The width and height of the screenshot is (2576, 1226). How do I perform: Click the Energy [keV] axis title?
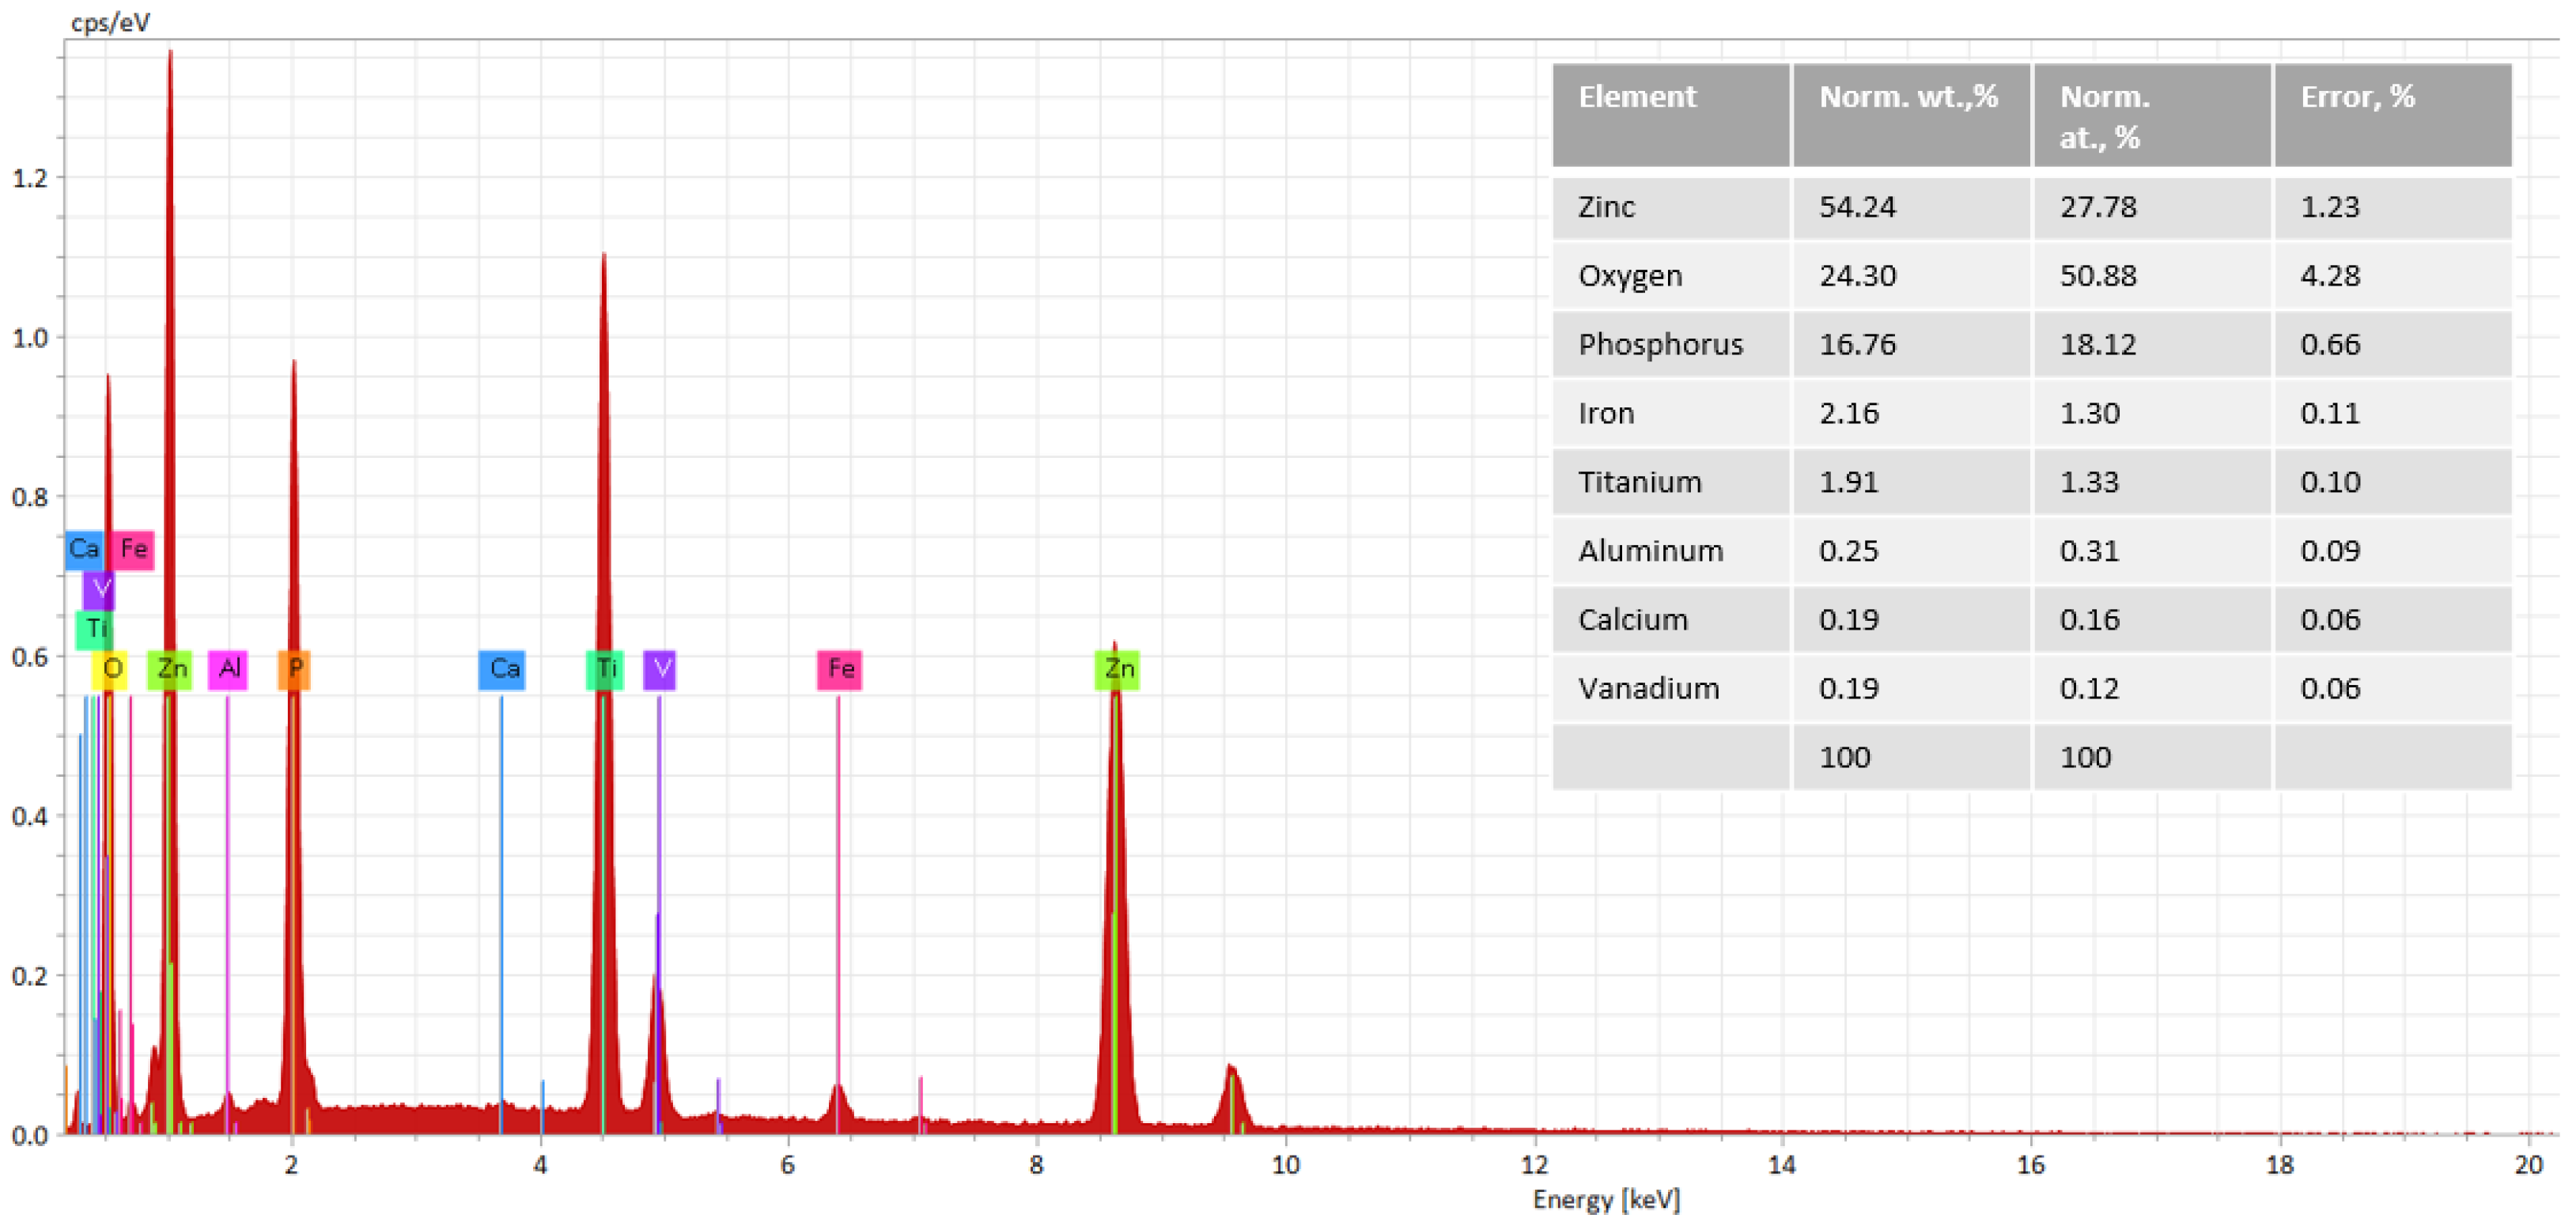1606,1199
